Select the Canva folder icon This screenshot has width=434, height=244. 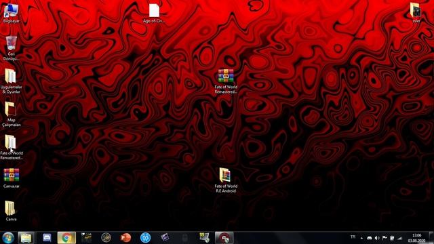coord(11,211)
